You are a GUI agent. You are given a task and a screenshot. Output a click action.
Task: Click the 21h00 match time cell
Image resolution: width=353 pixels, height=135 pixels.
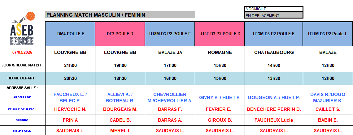point(70,65)
